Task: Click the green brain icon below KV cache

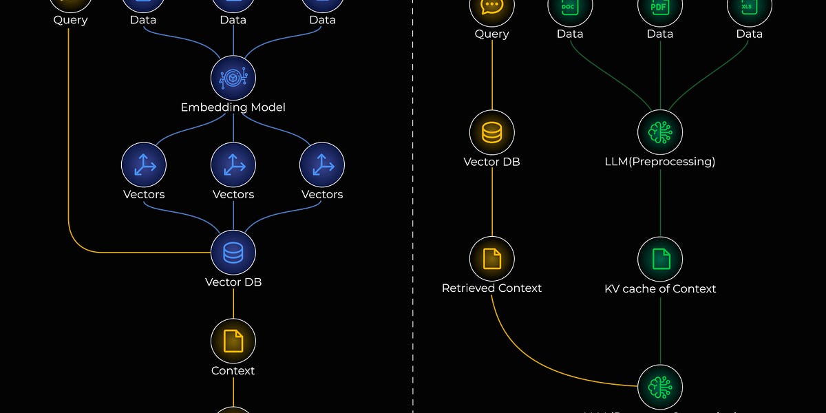Action: (660, 387)
